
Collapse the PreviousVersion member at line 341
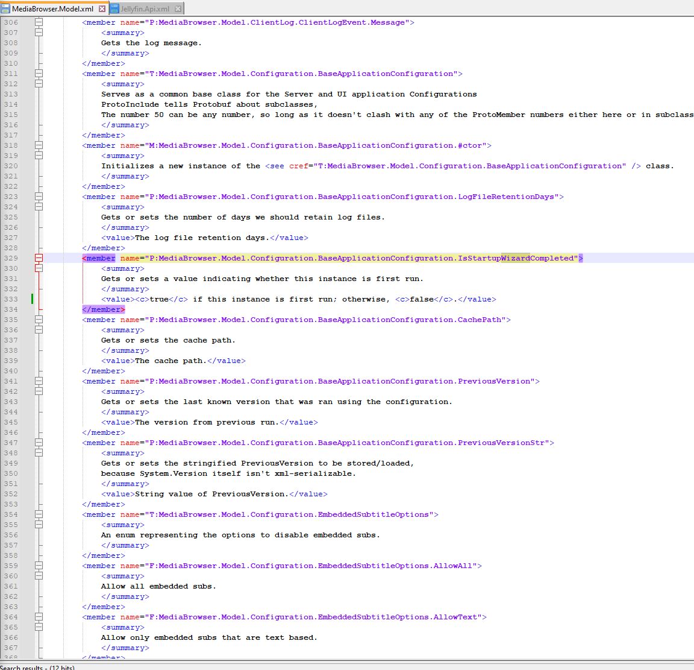[39, 381]
